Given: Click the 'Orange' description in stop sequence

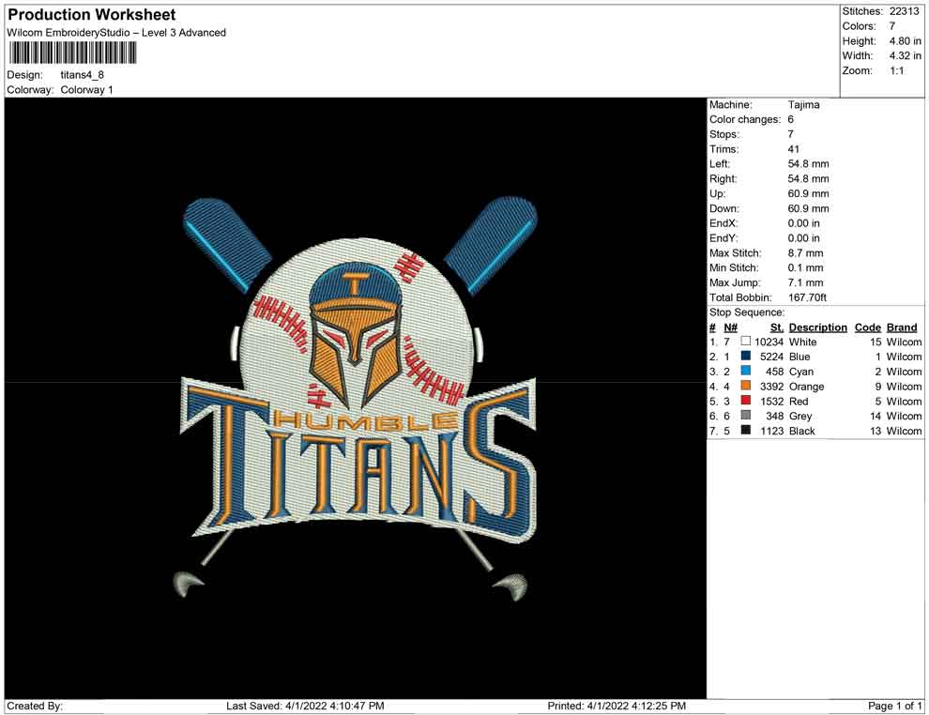Looking at the screenshot, I should (x=806, y=387).
